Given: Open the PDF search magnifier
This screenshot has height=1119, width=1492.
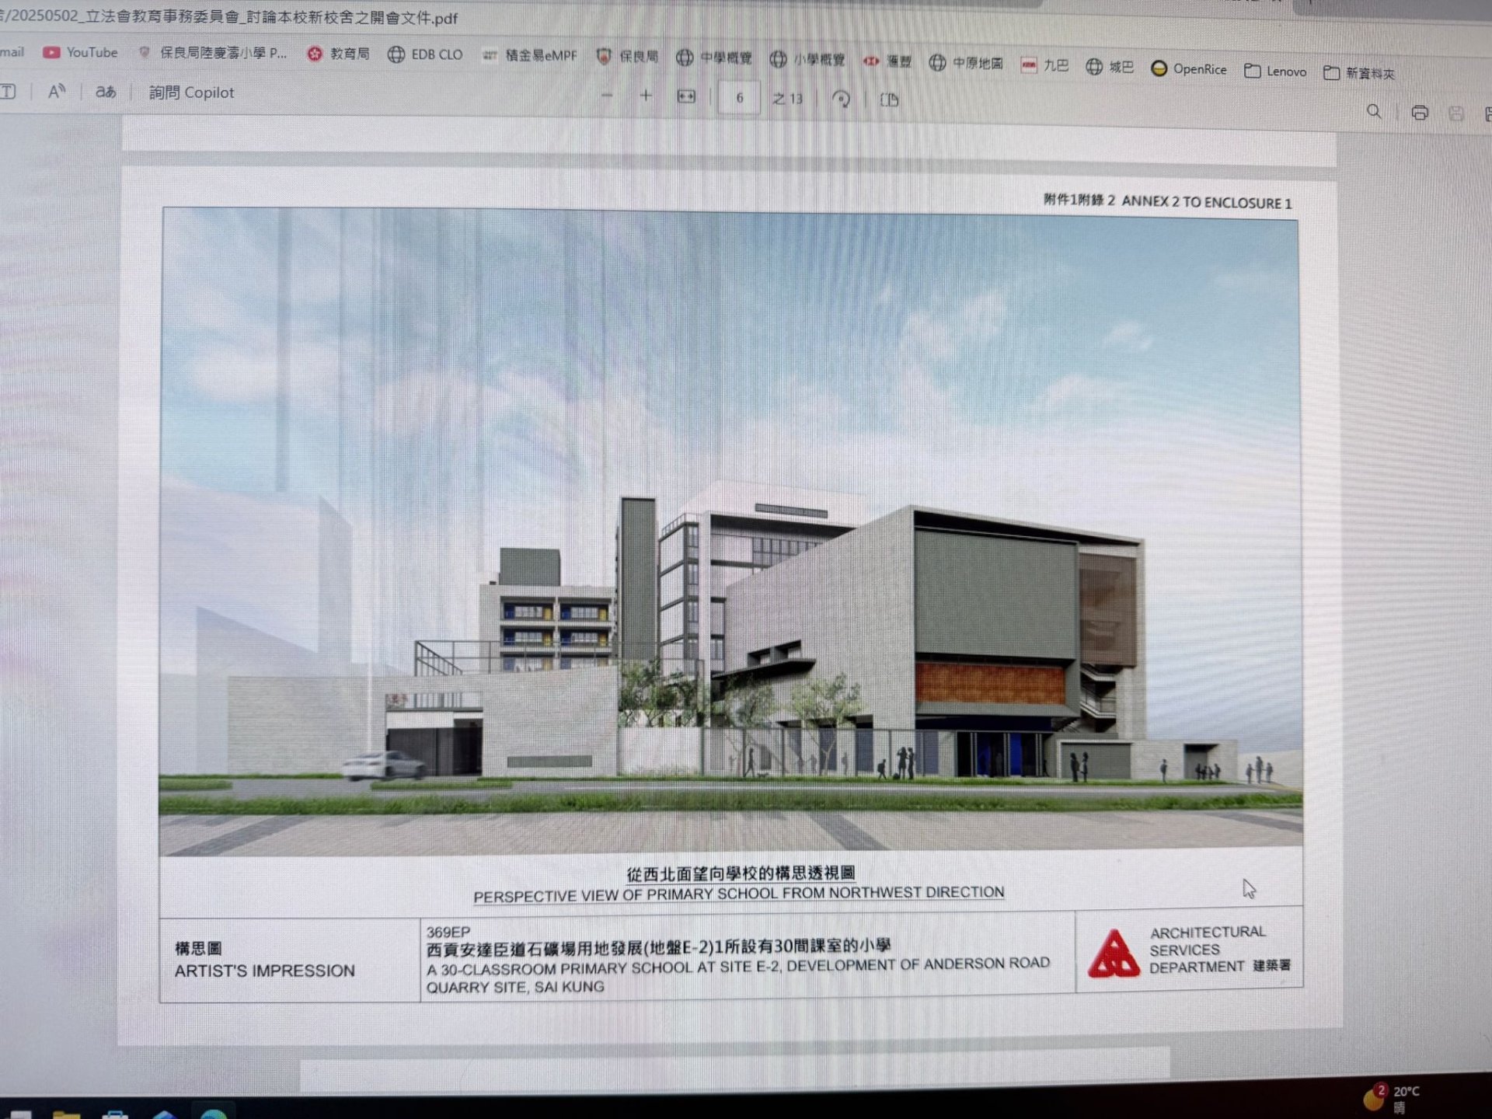Looking at the screenshot, I should pos(1374,112).
